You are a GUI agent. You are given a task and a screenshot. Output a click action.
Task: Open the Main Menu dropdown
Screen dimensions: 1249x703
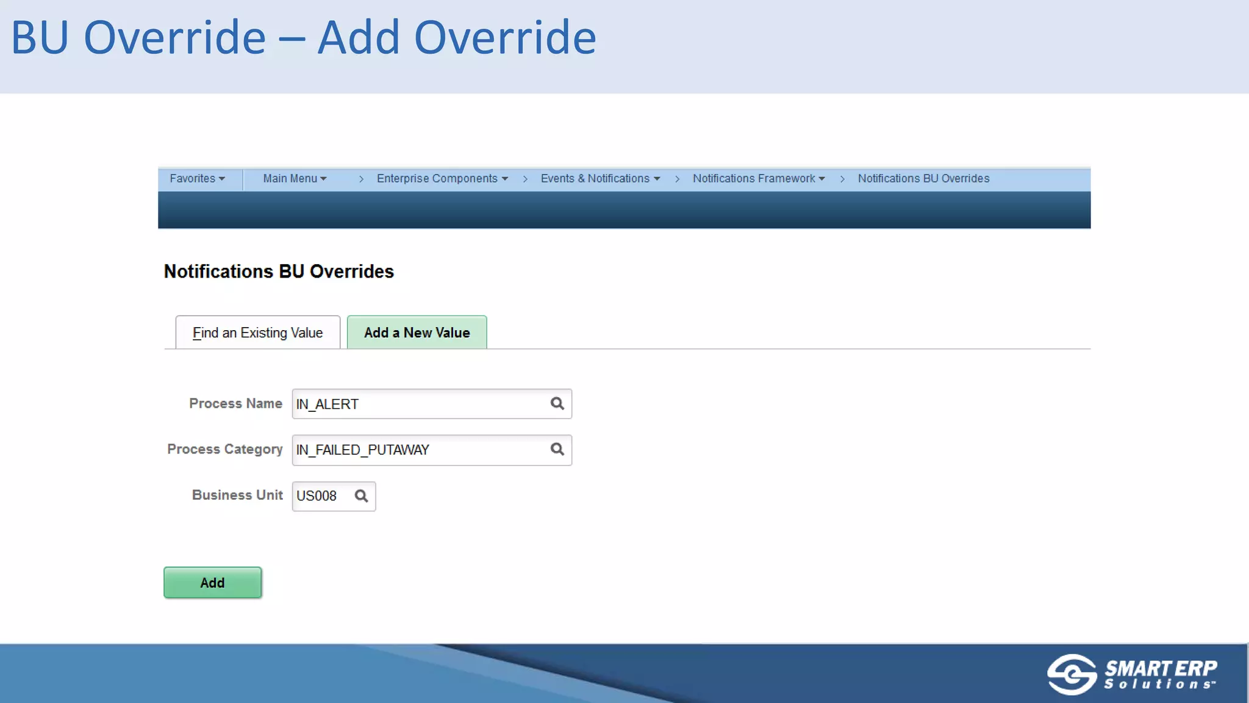point(295,179)
